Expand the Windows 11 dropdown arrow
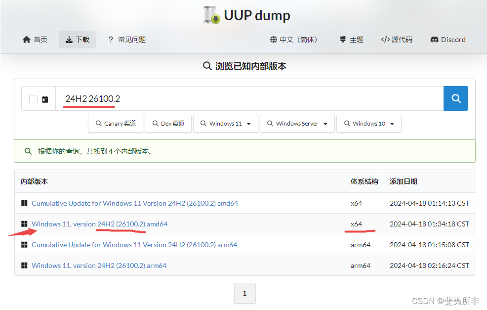The width and height of the screenshot is (487, 310). [x=249, y=124]
